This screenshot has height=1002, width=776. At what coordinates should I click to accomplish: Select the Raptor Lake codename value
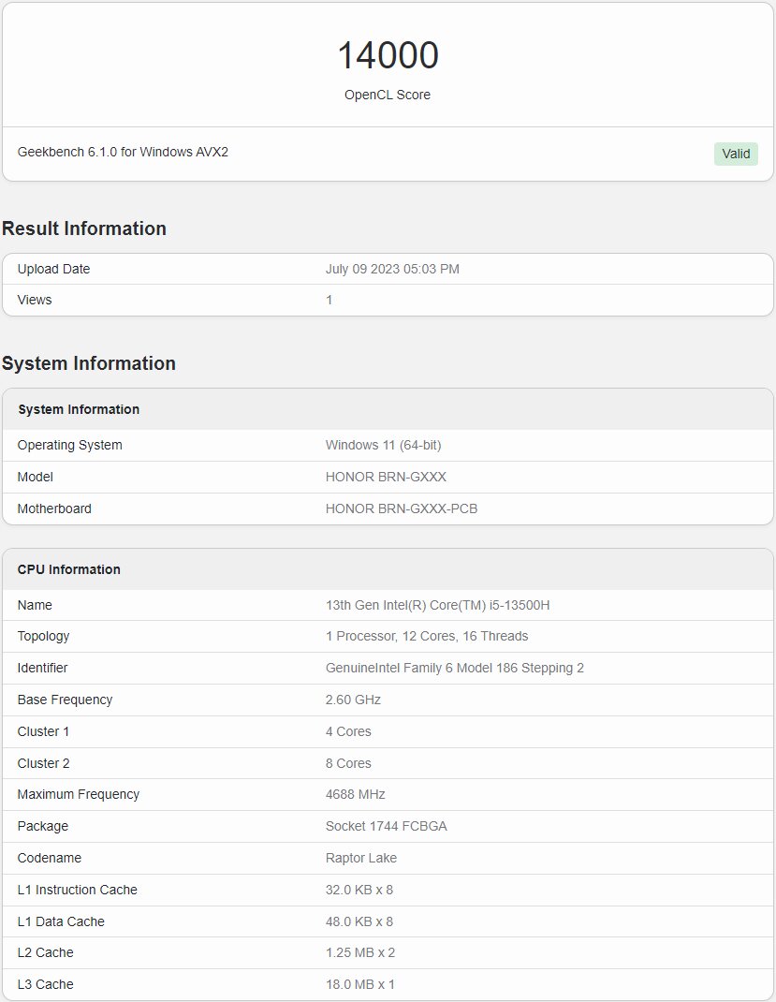[x=361, y=858]
